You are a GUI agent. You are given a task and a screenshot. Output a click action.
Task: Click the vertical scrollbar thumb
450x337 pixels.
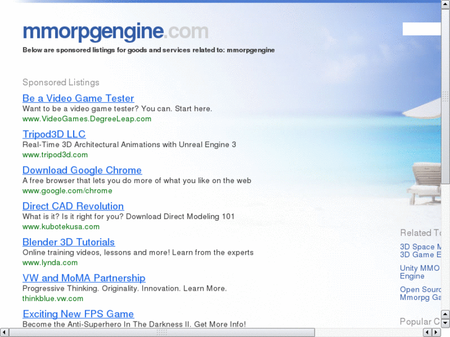[x=446, y=96]
